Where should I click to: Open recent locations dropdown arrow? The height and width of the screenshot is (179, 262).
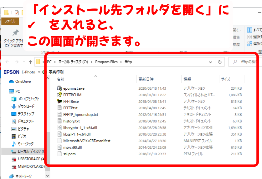coord(24,62)
